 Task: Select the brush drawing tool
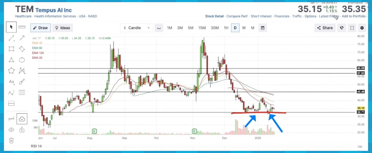coord(22,82)
